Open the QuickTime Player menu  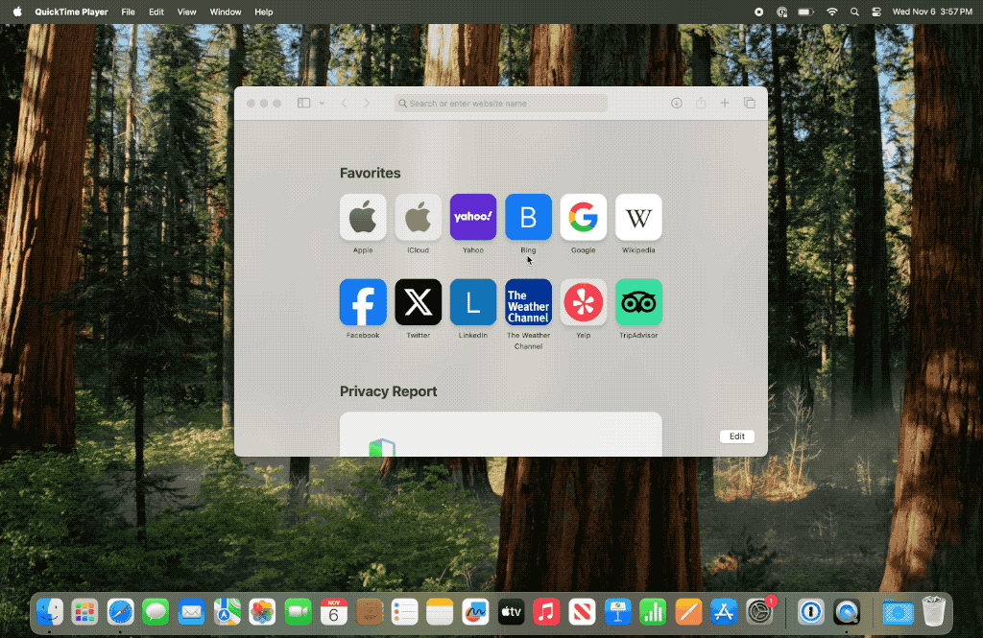71,12
